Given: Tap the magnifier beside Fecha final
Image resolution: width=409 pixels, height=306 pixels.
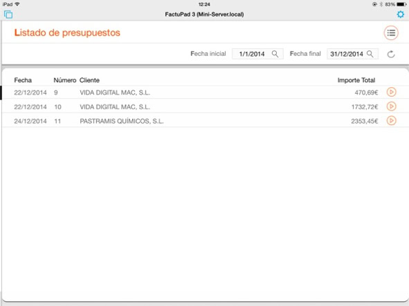Looking at the screenshot, I should [370, 54].
